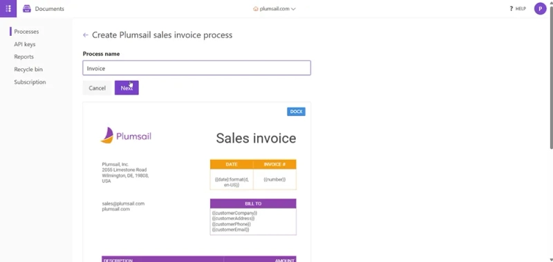Screen dimensions: 553x262
Task: Click the INVOICE # header in preview
Action: tap(274, 164)
